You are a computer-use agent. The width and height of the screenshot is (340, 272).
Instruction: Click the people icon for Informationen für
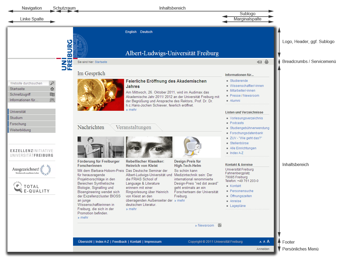click(x=52, y=100)
